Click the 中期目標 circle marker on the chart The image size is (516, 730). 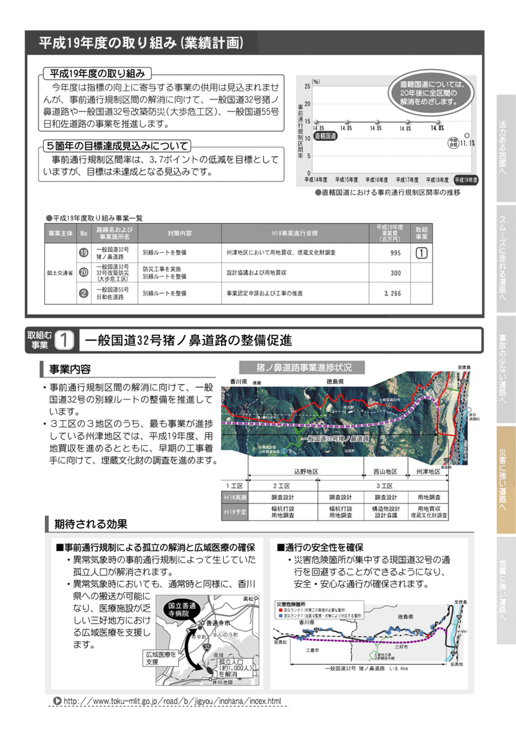(x=453, y=143)
